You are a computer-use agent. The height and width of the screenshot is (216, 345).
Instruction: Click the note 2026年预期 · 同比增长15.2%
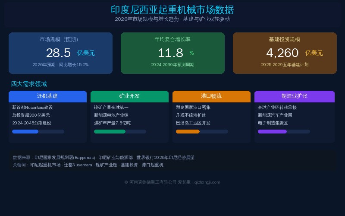(60, 64)
